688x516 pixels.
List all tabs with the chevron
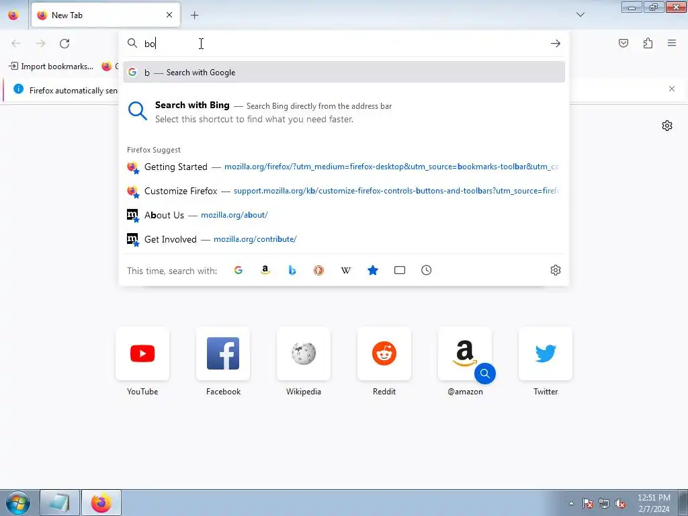tap(580, 15)
